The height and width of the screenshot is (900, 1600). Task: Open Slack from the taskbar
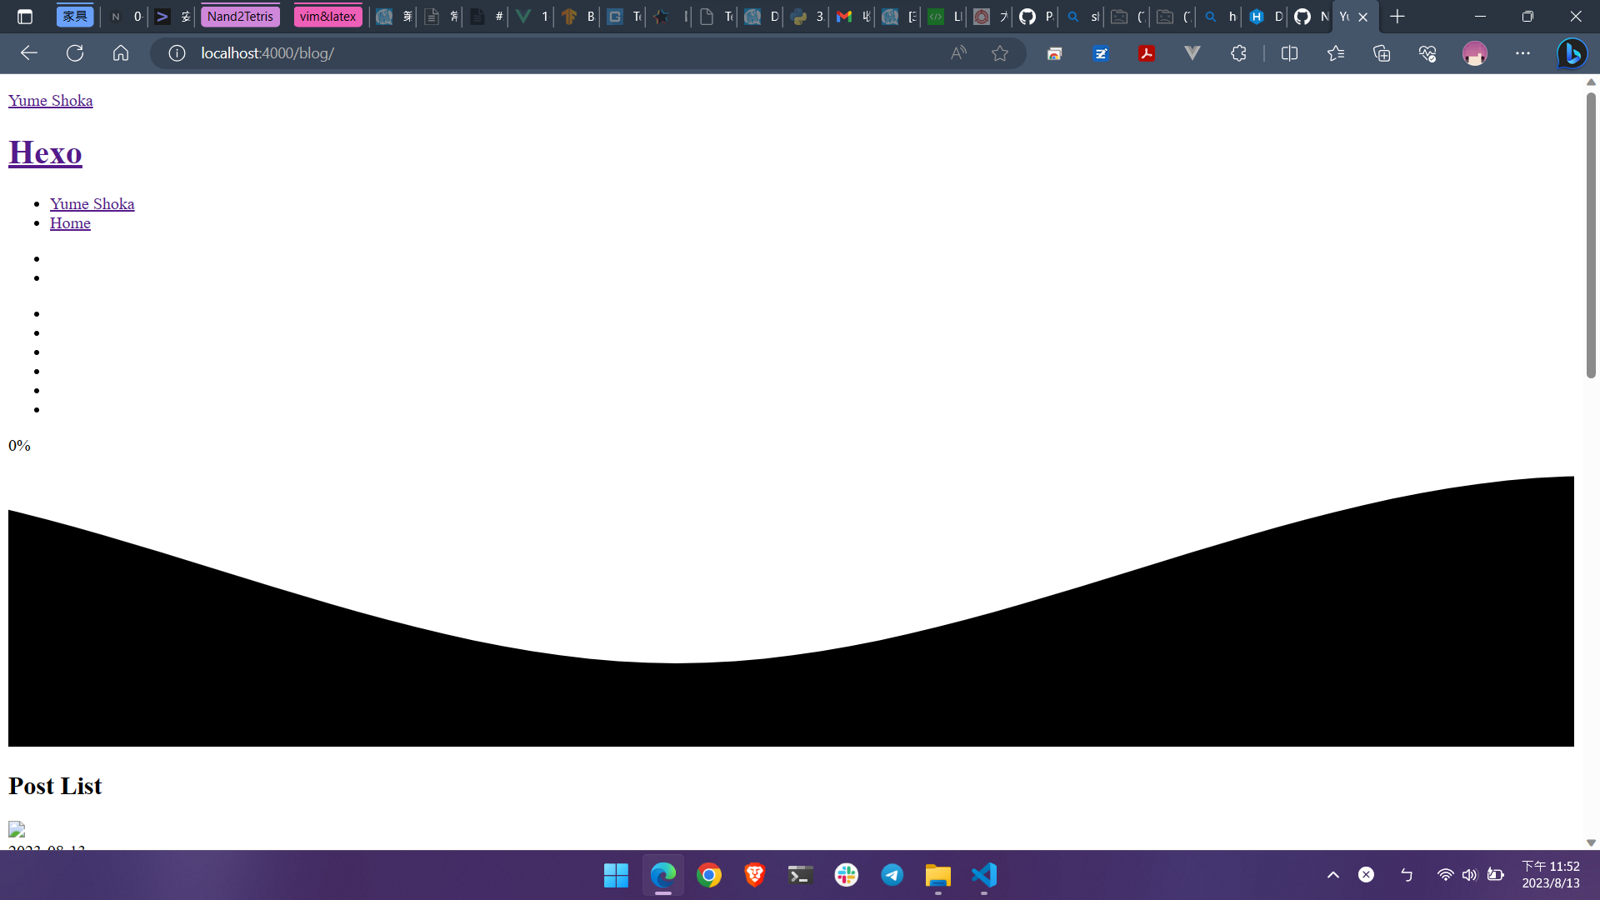click(x=847, y=875)
